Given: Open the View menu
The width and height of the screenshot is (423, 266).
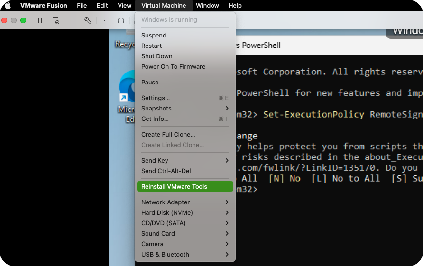Looking at the screenshot, I should 124,5.
